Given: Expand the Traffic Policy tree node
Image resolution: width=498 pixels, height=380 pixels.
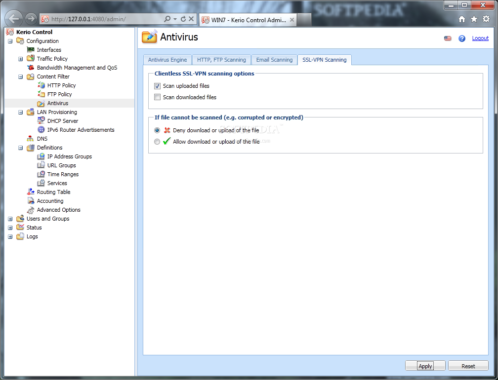Looking at the screenshot, I should (x=21, y=59).
